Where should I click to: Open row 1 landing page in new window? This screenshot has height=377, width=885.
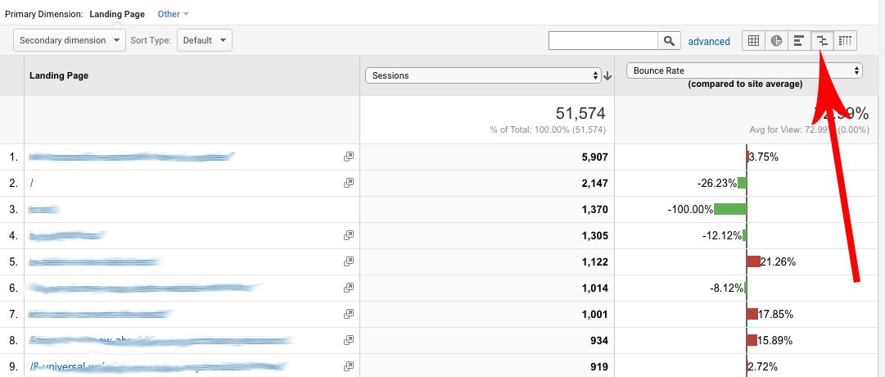point(349,157)
